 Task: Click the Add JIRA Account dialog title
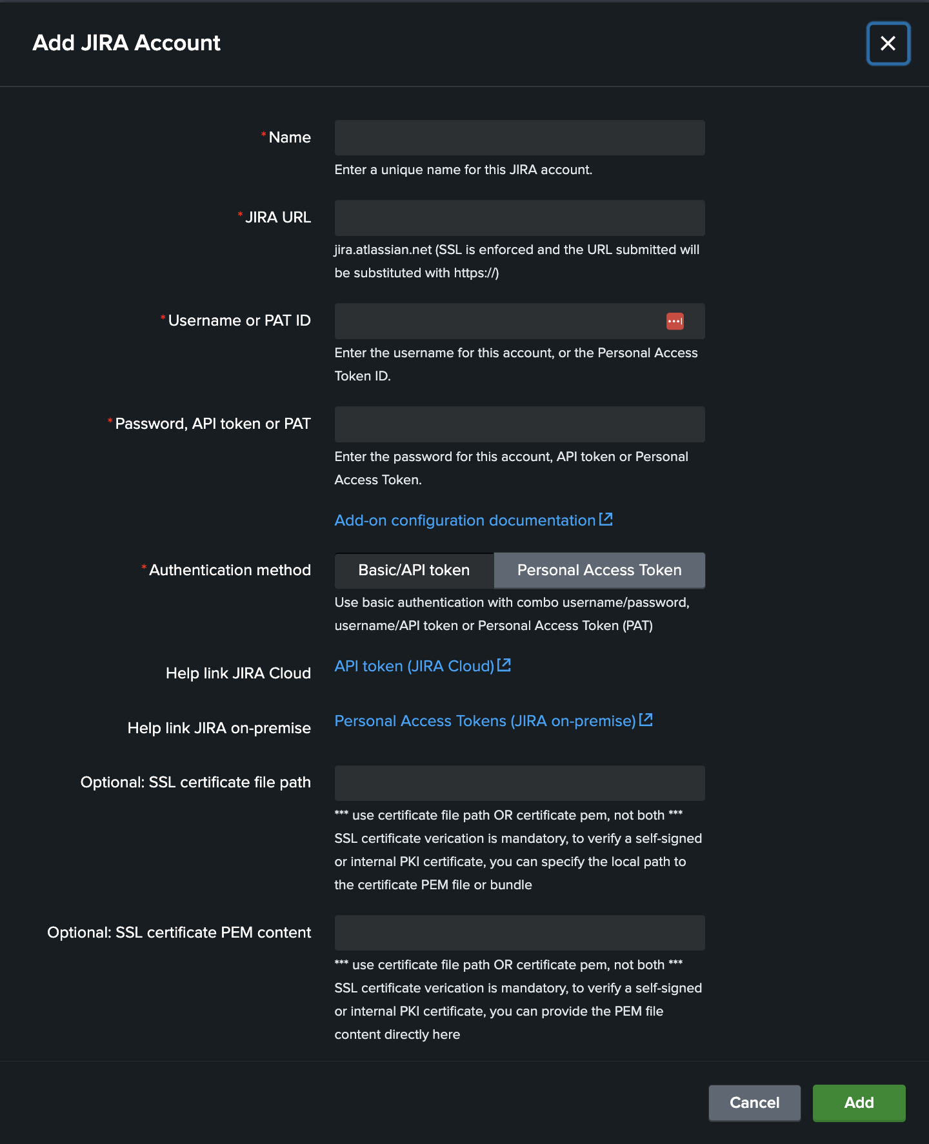(126, 43)
